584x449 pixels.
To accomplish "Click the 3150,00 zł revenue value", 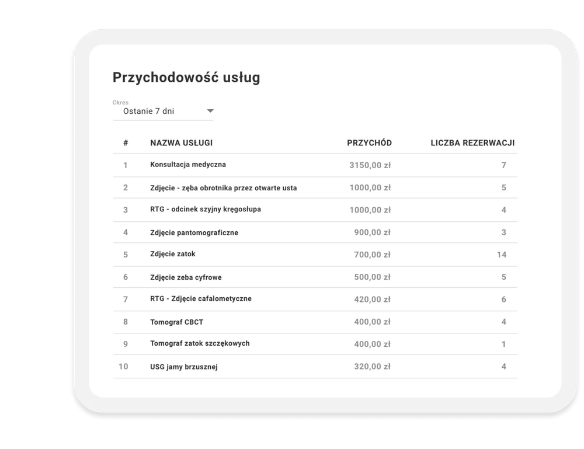I will 370,165.
